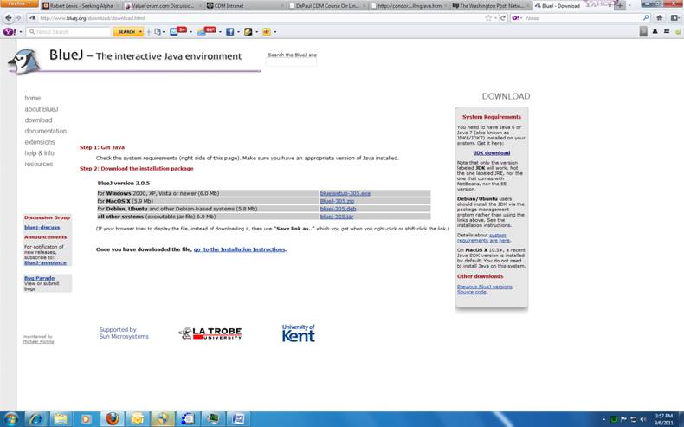Bookmark this page with the star icon
The image size is (684, 427).
coord(488,18)
